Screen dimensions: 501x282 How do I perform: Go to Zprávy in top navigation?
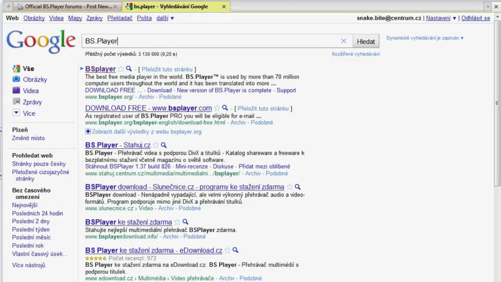94,18
